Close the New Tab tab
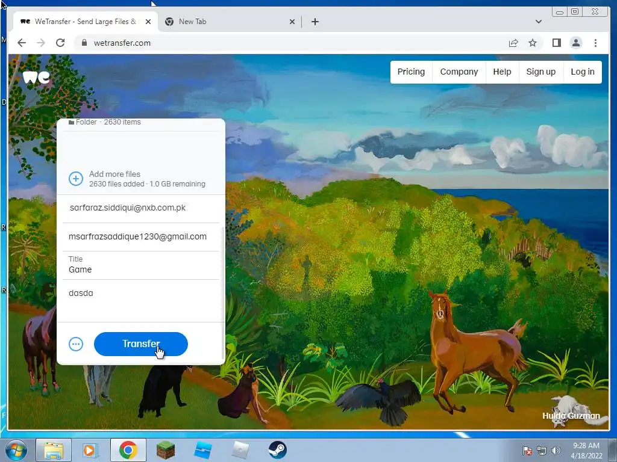Viewport: 617px width, 462px height. coord(292,22)
